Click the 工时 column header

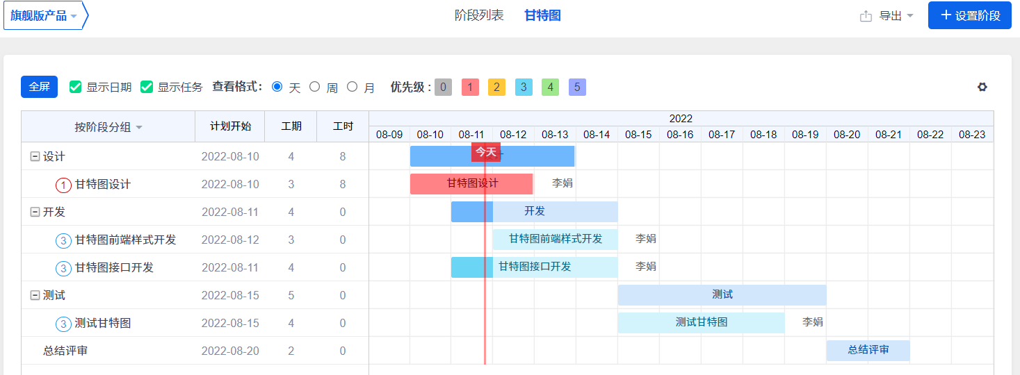click(x=343, y=126)
